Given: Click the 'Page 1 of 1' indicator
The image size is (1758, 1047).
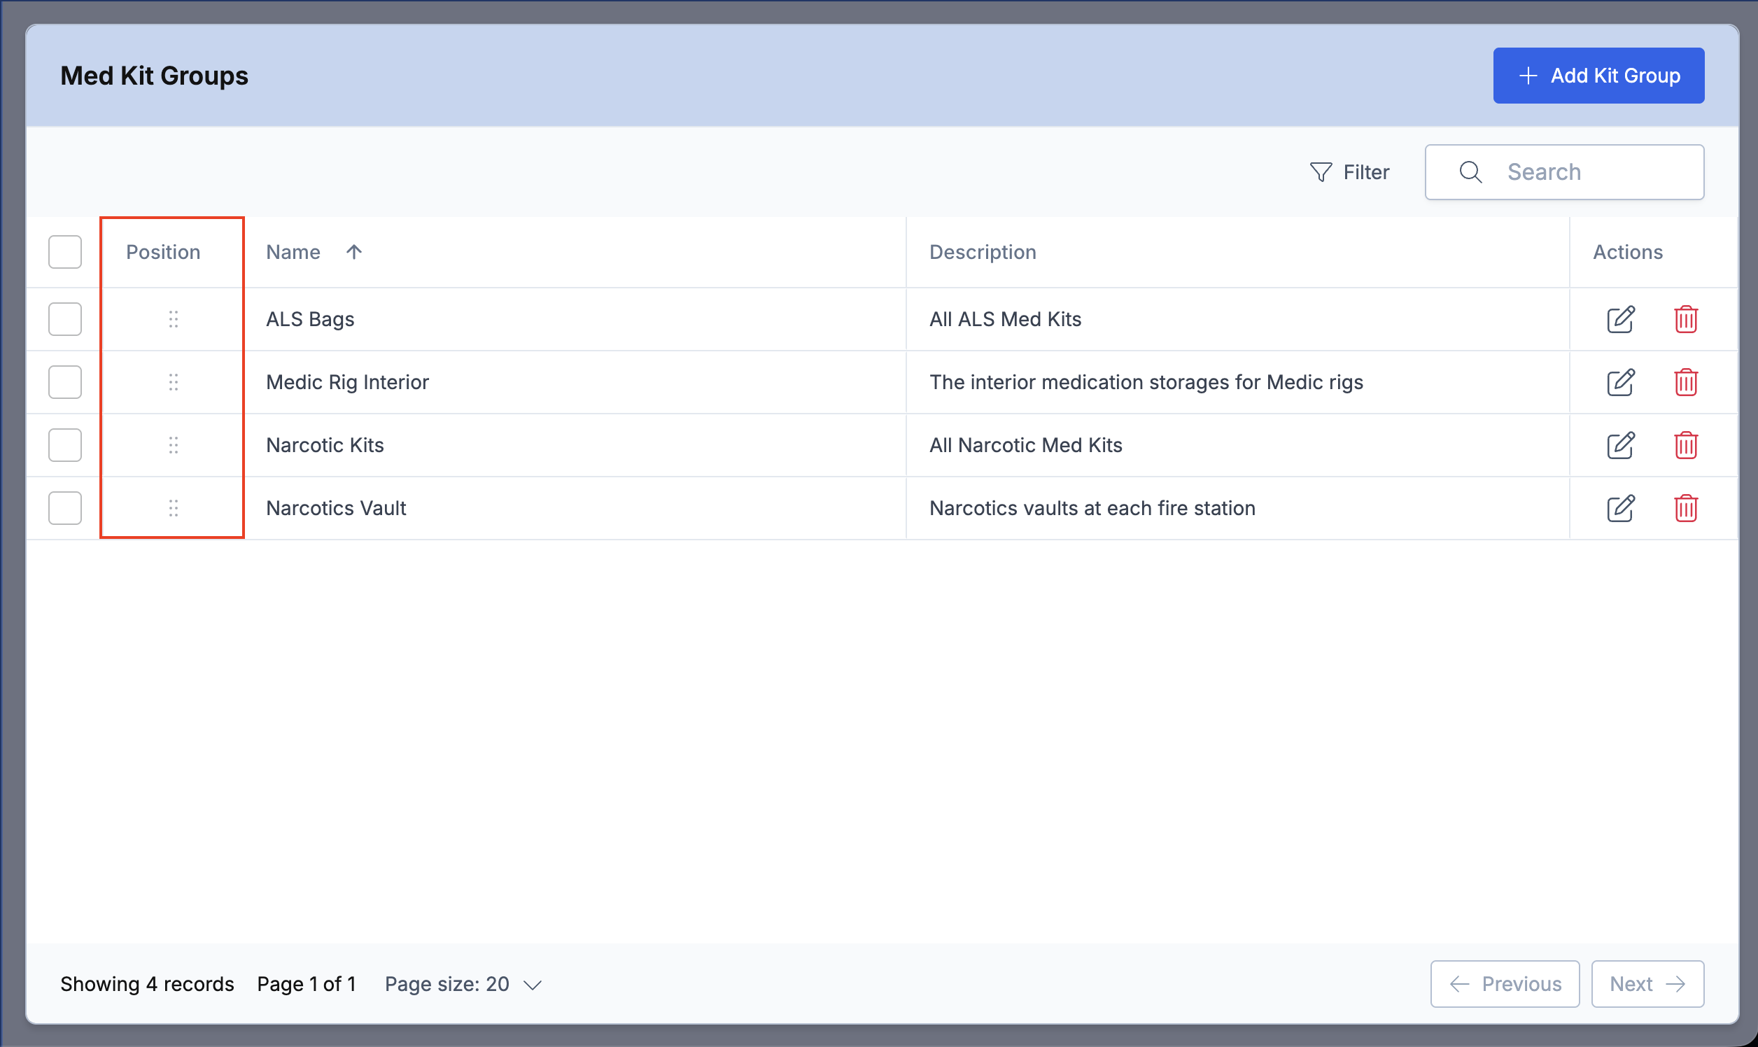Looking at the screenshot, I should (306, 983).
